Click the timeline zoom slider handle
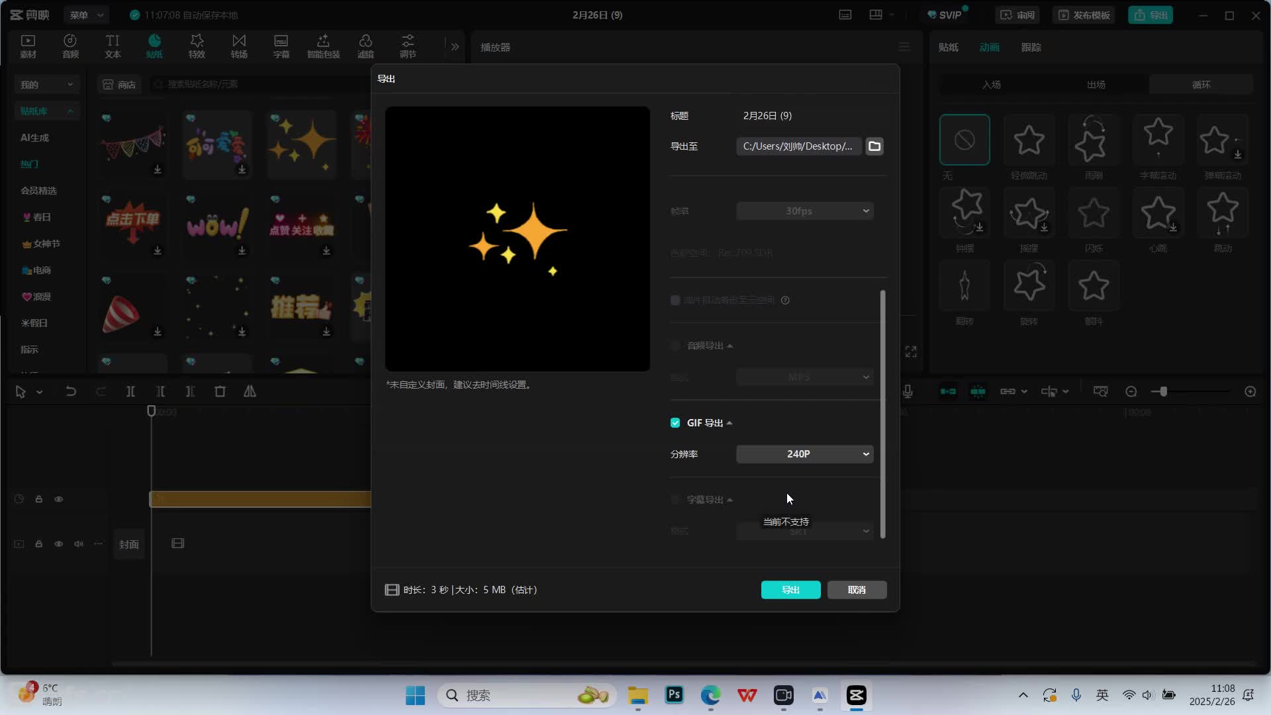The height and width of the screenshot is (715, 1271). click(x=1163, y=392)
